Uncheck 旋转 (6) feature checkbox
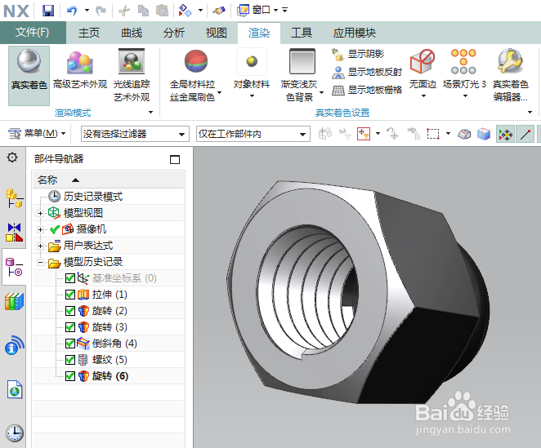The image size is (541, 448). [70, 376]
